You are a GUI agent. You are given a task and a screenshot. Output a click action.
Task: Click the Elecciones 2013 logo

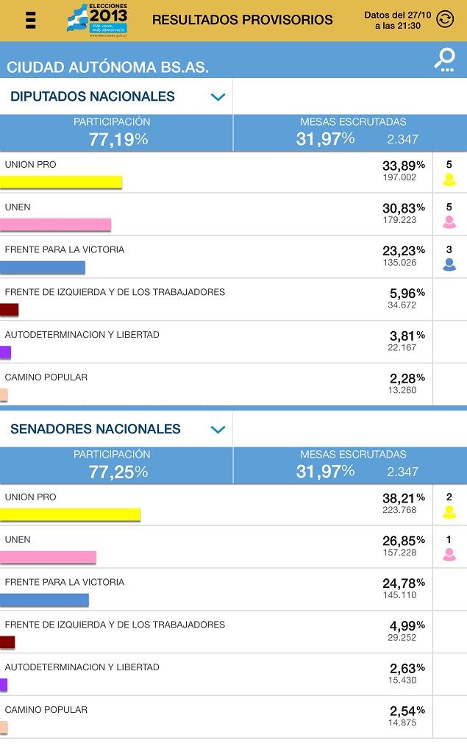pyautogui.click(x=97, y=20)
